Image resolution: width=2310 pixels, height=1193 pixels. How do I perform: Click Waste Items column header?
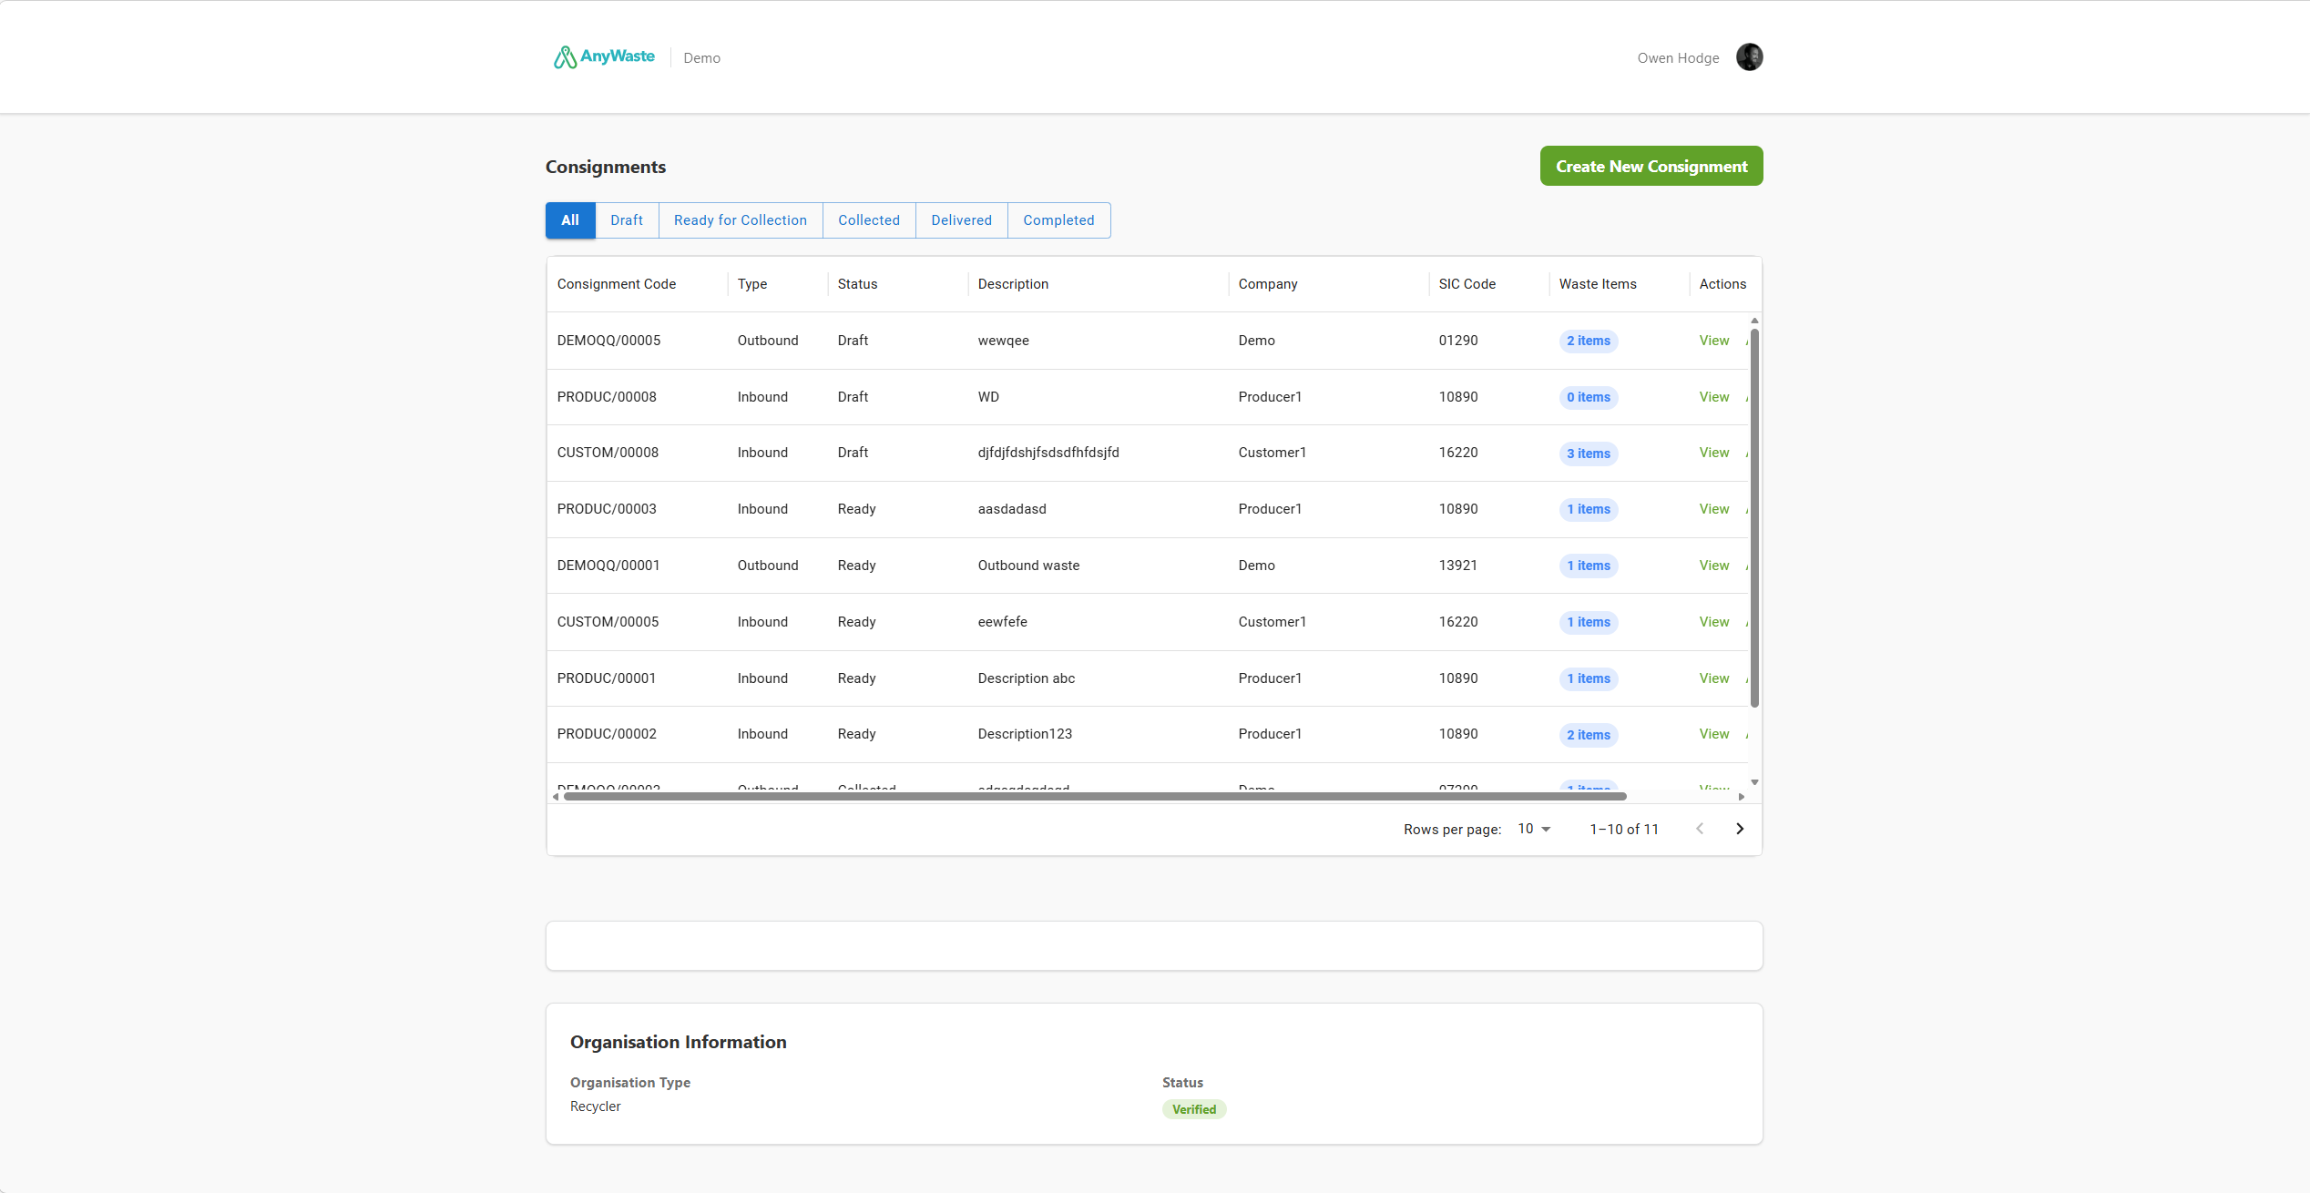point(1598,284)
